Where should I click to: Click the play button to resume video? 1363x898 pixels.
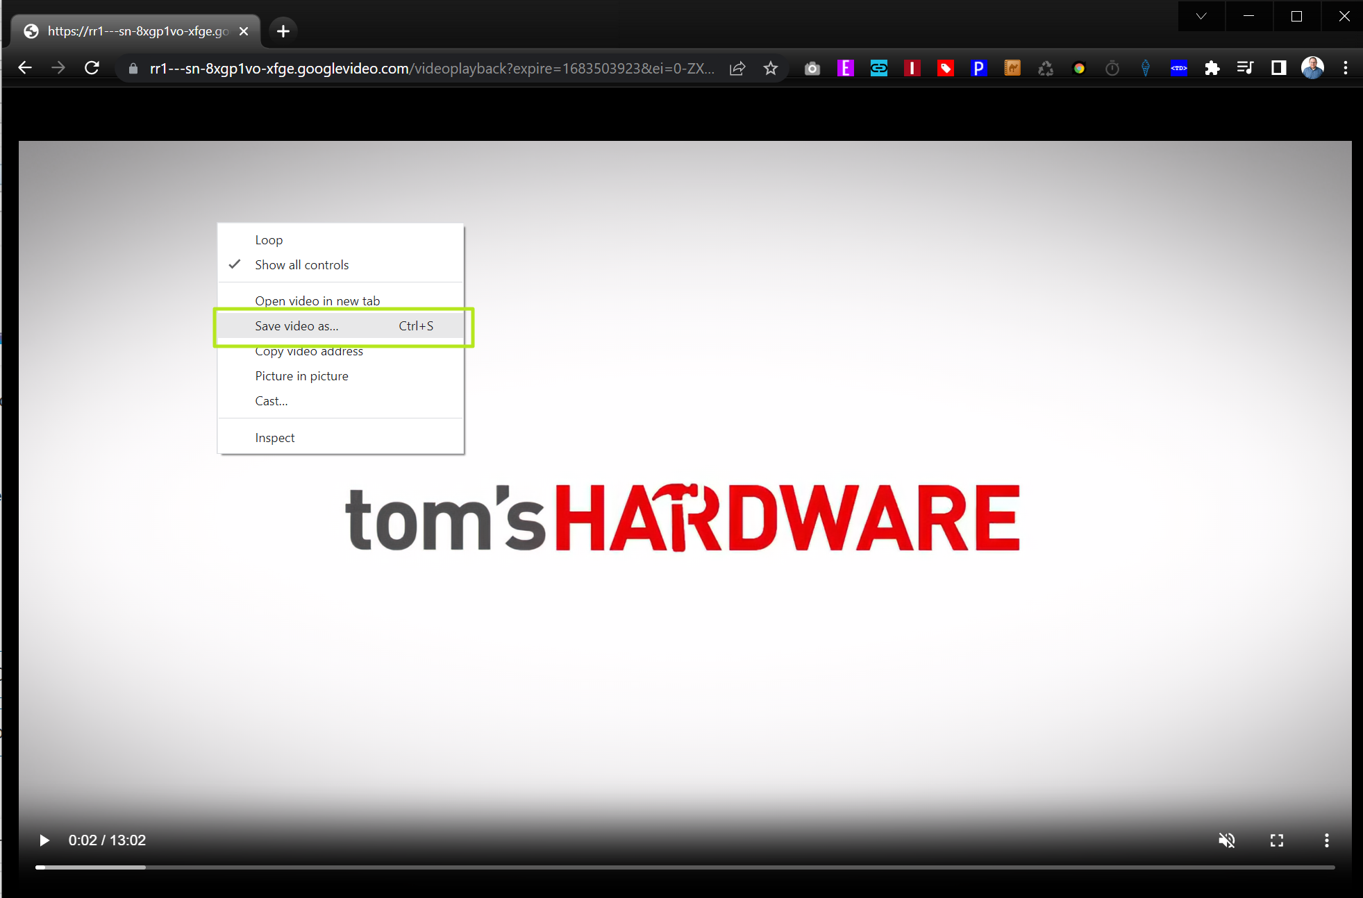(x=44, y=840)
